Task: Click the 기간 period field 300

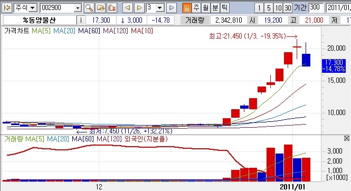Action: click(316, 8)
